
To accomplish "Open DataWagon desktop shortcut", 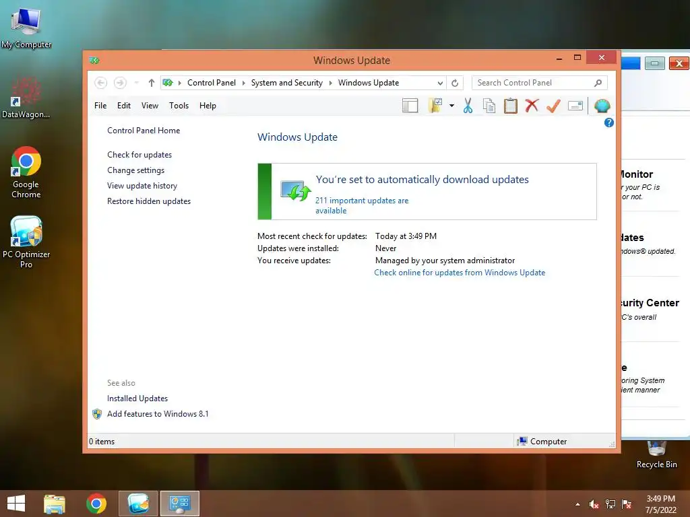I will point(26,98).
